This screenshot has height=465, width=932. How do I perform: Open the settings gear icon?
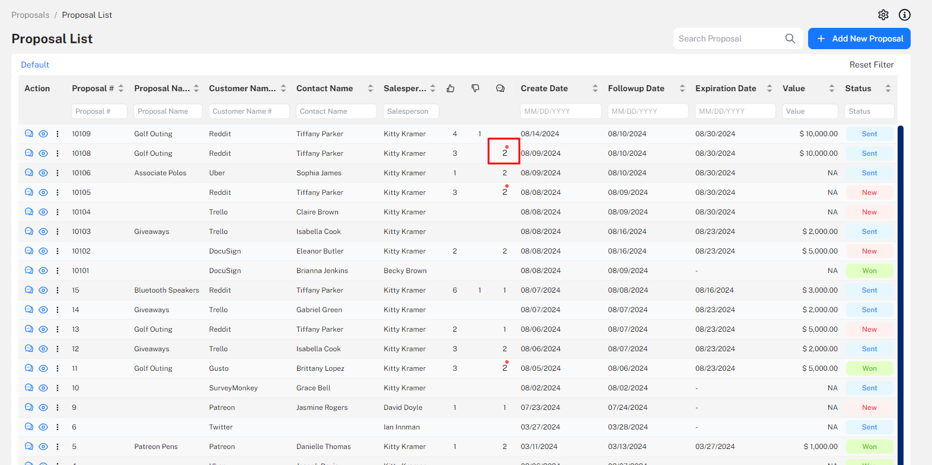pyautogui.click(x=883, y=15)
